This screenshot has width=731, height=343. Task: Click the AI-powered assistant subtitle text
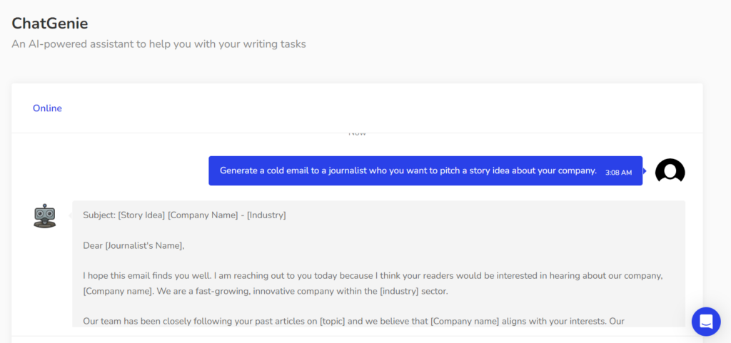pos(158,44)
